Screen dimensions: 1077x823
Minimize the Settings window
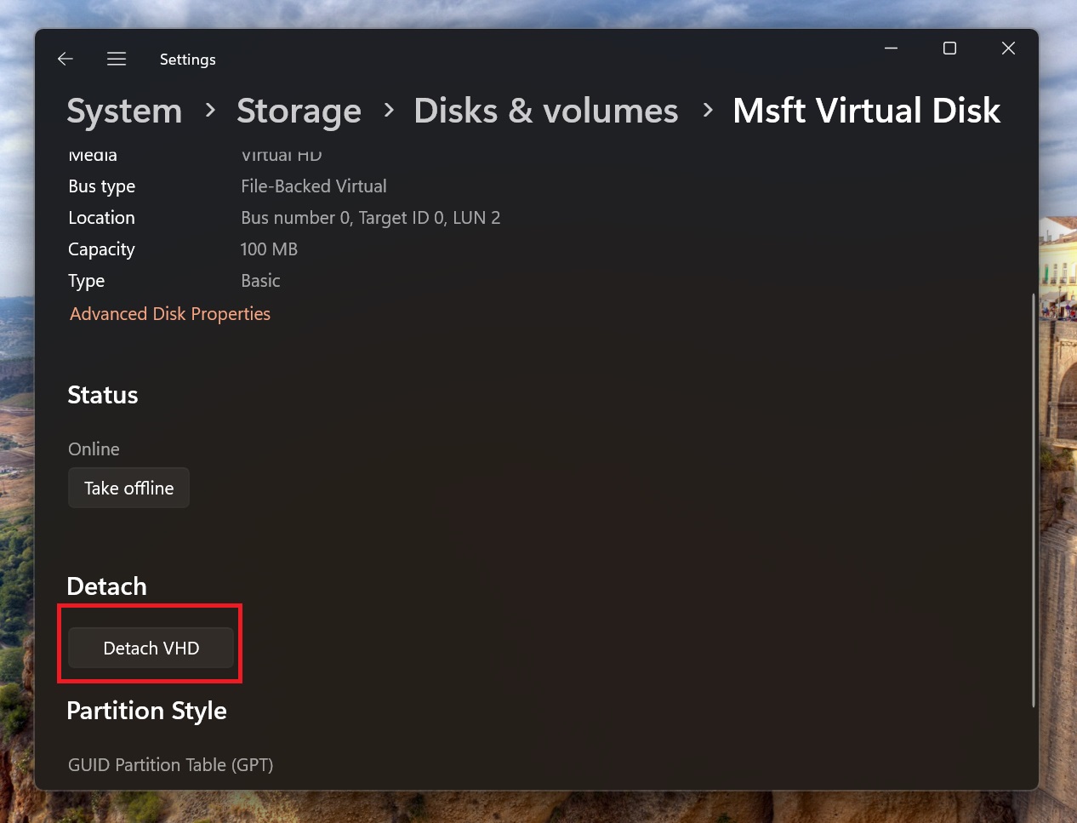tap(892, 49)
